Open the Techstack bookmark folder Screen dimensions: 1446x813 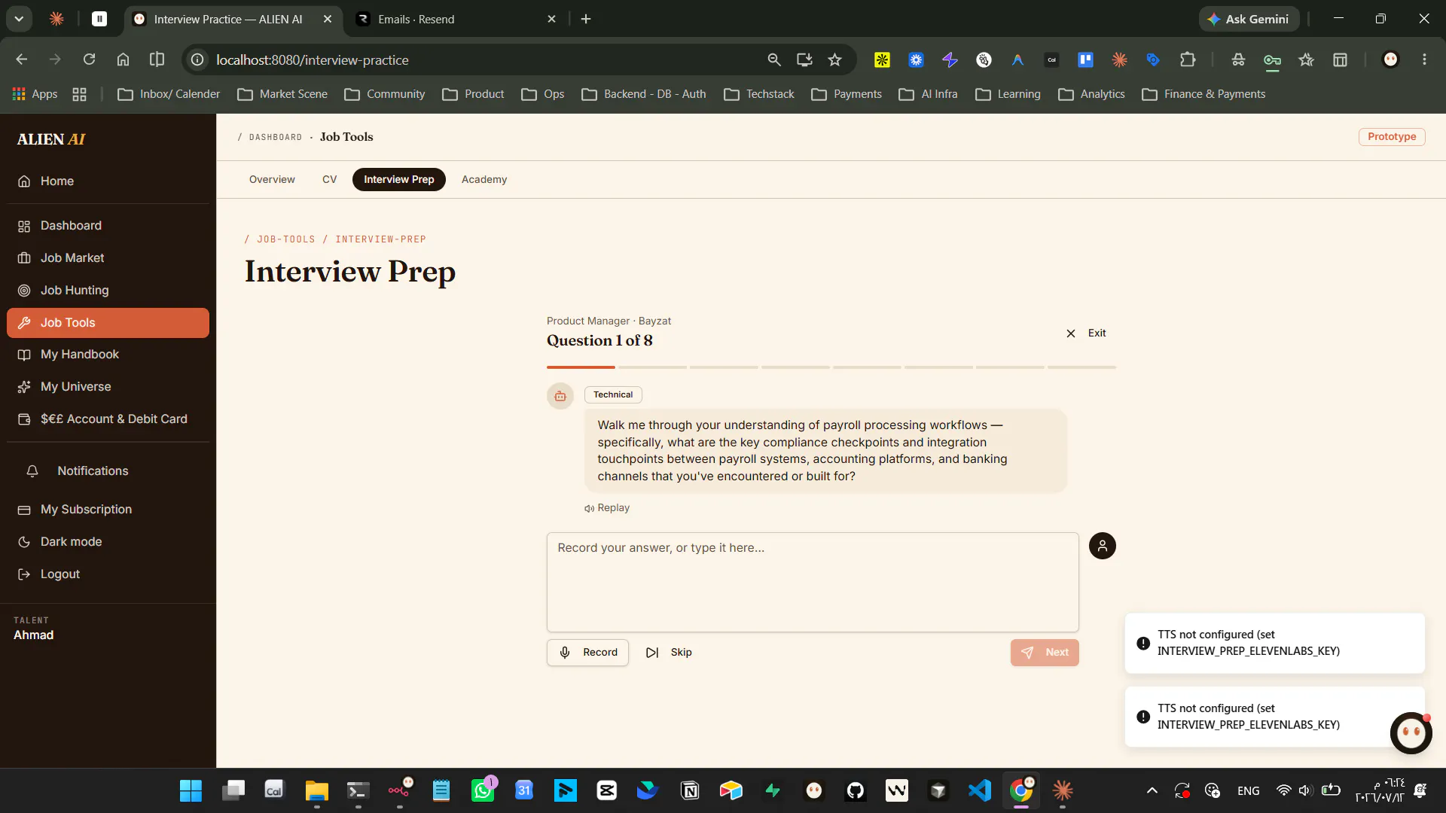pyautogui.click(x=758, y=95)
